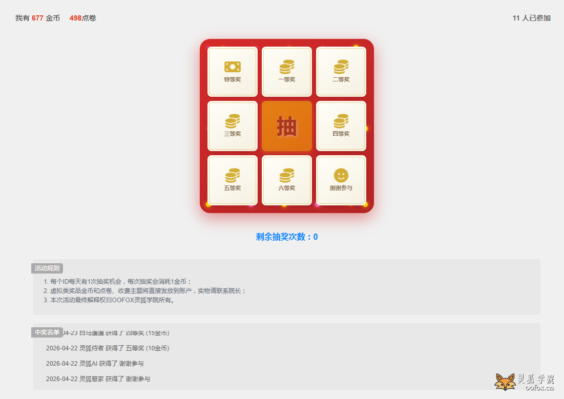Click the 谢谢参与 smiley face tile
The image size is (564, 399).
point(341,180)
